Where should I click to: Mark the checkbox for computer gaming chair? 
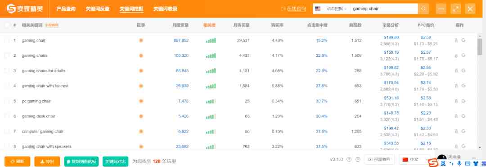pos(7,131)
